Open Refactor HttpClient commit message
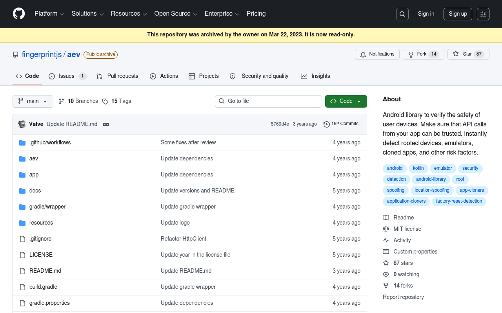Screen dimensions: 502x313 tap(183, 239)
